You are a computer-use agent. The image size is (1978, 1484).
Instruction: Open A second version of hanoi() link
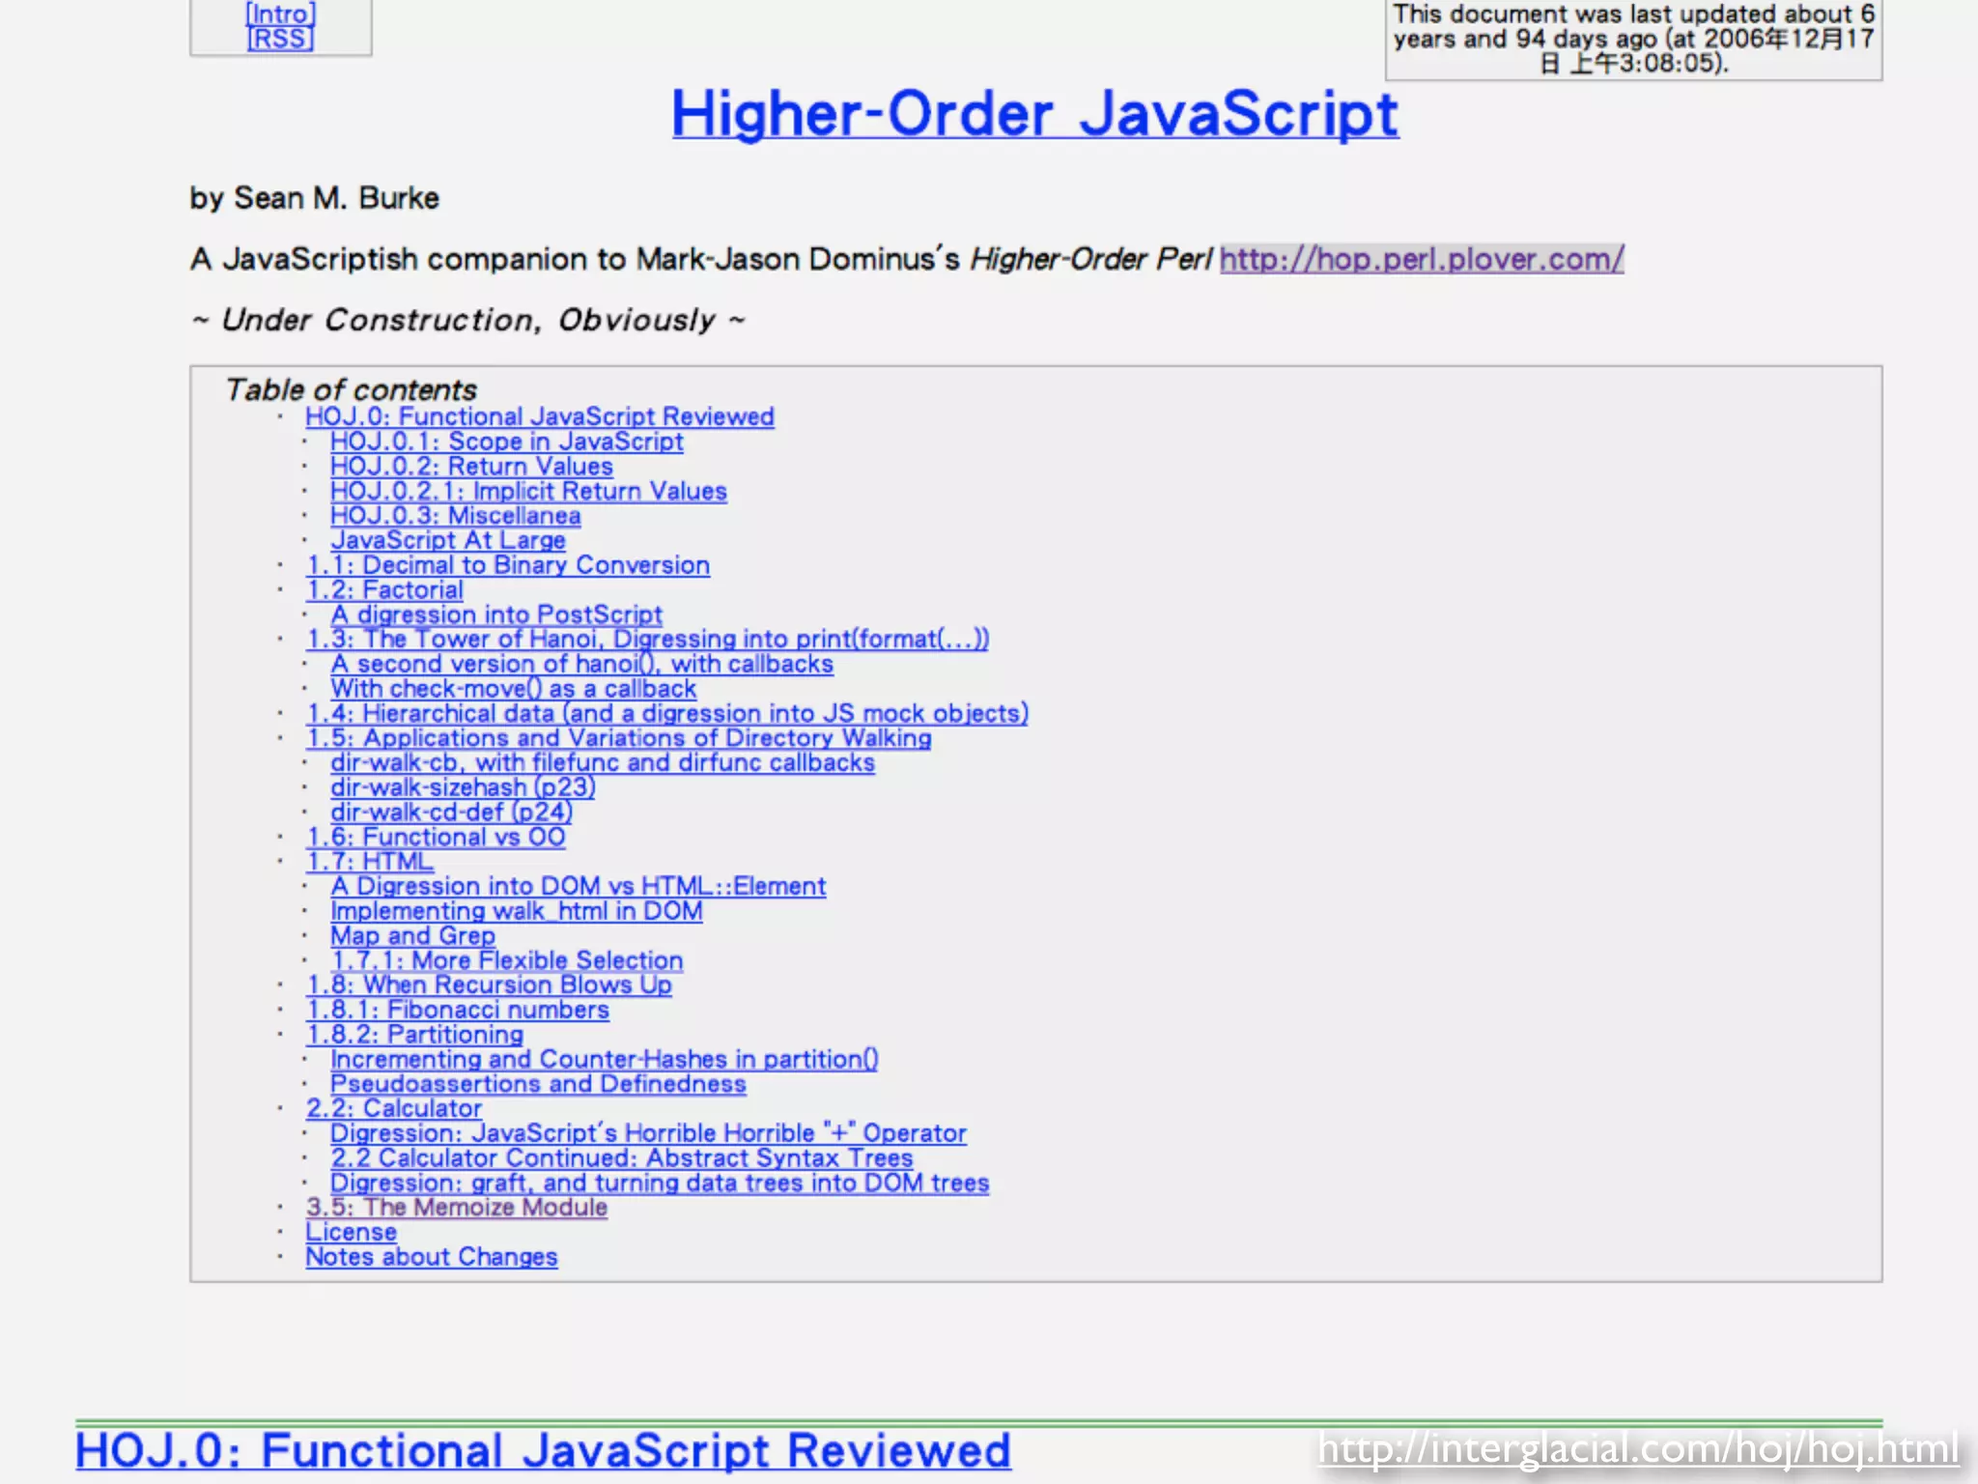point(581,664)
